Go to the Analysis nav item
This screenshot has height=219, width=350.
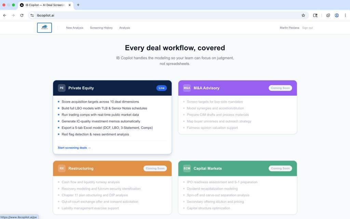point(124,28)
